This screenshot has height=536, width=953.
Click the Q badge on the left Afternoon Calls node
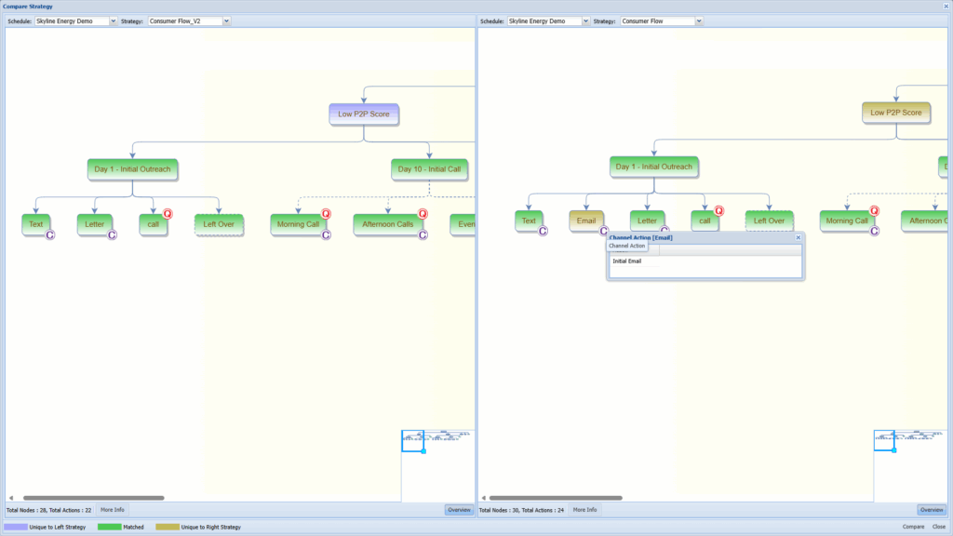coord(423,214)
